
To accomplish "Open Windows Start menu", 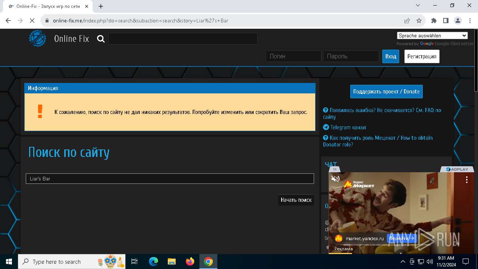I will (x=9, y=262).
